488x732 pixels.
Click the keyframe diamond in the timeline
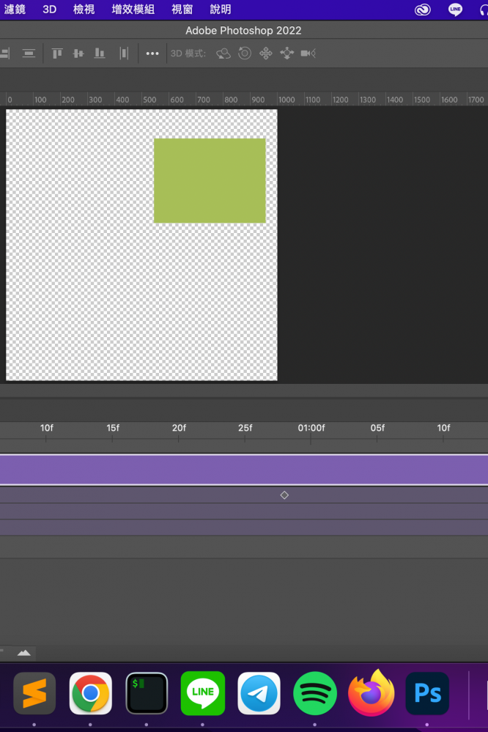[x=284, y=495]
